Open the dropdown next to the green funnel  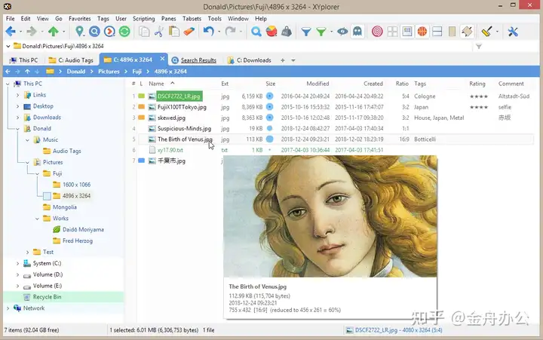331,32
